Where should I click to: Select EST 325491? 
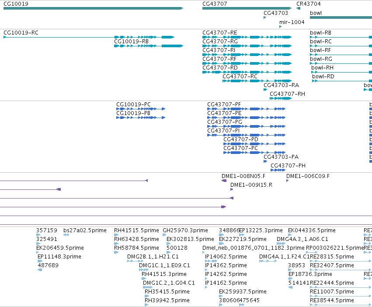pyautogui.click(x=38, y=244)
